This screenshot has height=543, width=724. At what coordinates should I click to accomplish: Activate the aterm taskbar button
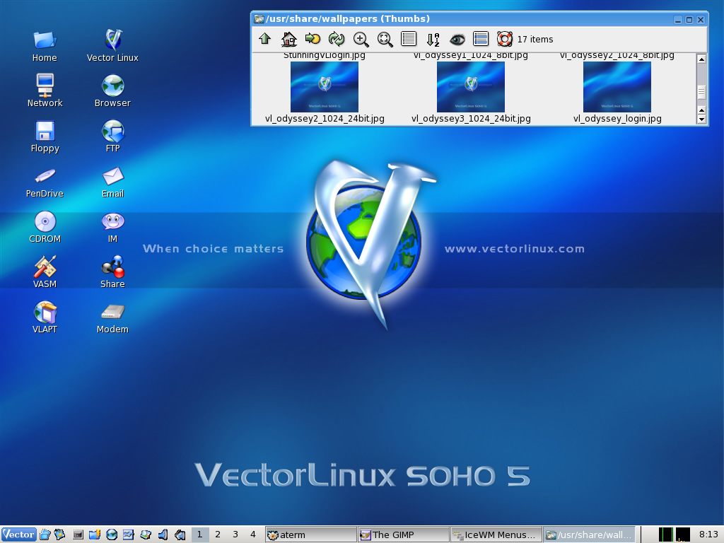(310, 535)
